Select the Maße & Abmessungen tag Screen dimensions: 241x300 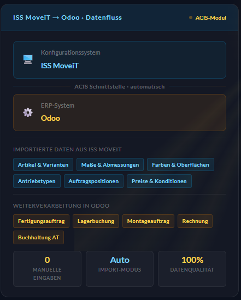tap(110, 164)
